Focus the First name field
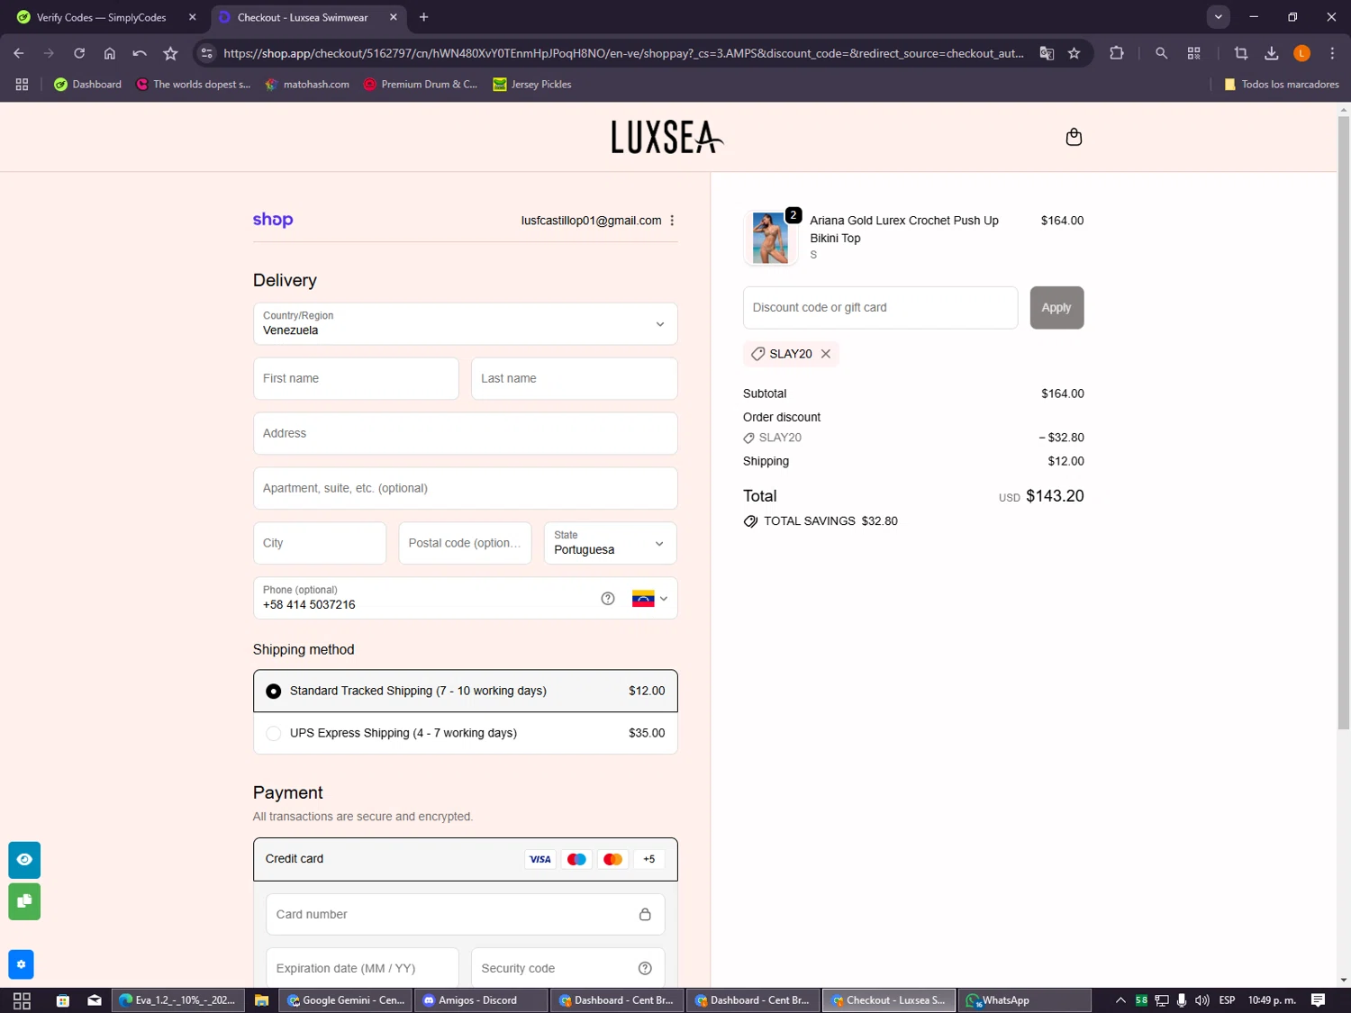This screenshot has height=1013, width=1351. tap(356, 378)
